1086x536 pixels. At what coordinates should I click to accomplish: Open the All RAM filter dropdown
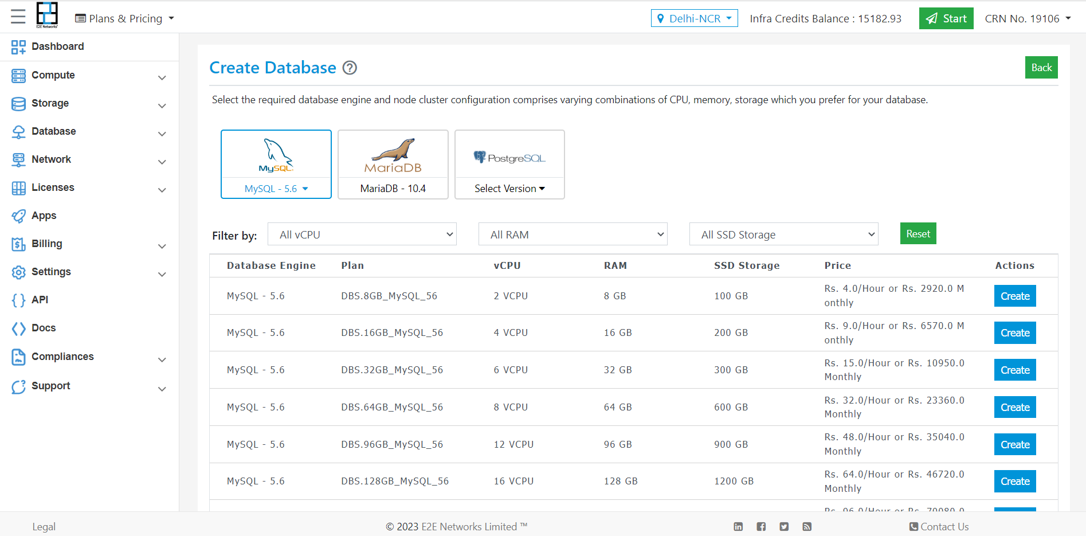pyautogui.click(x=573, y=234)
